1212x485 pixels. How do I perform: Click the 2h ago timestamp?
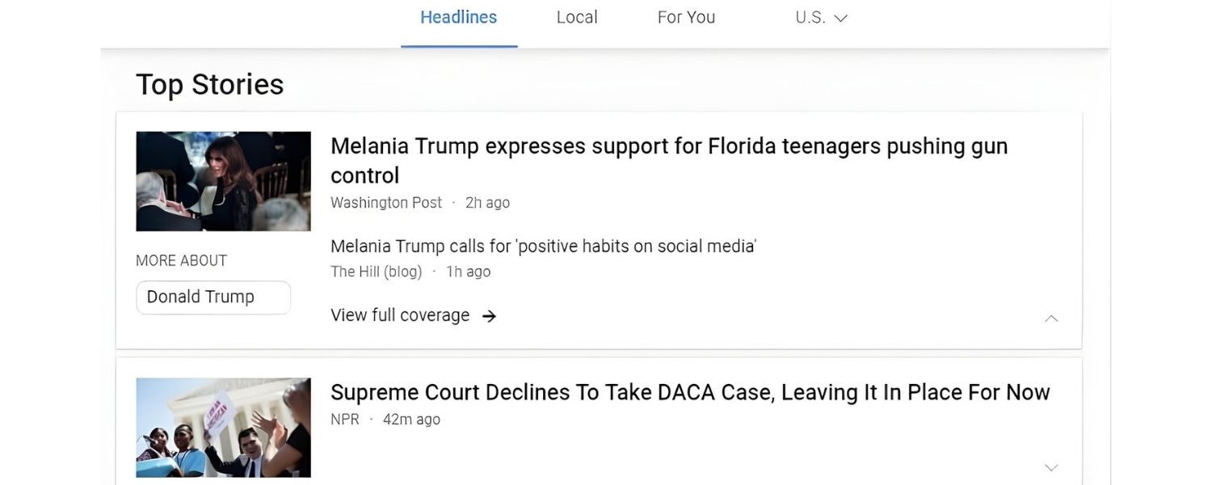click(486, 202)
